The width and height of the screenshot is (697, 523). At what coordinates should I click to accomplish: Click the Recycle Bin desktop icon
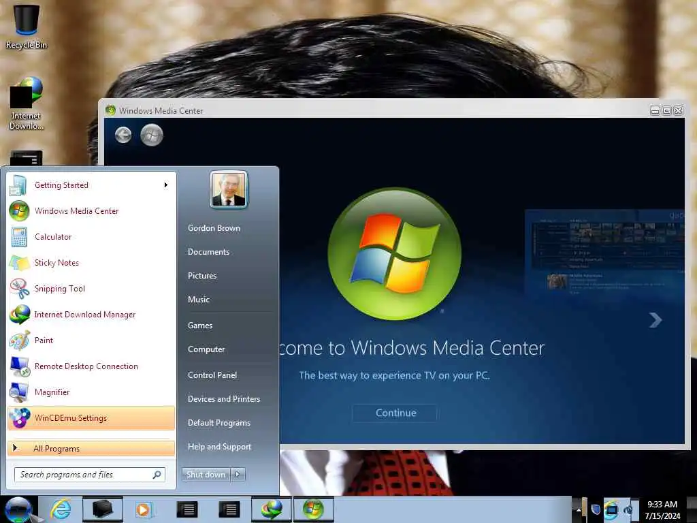tap(27, 26)
